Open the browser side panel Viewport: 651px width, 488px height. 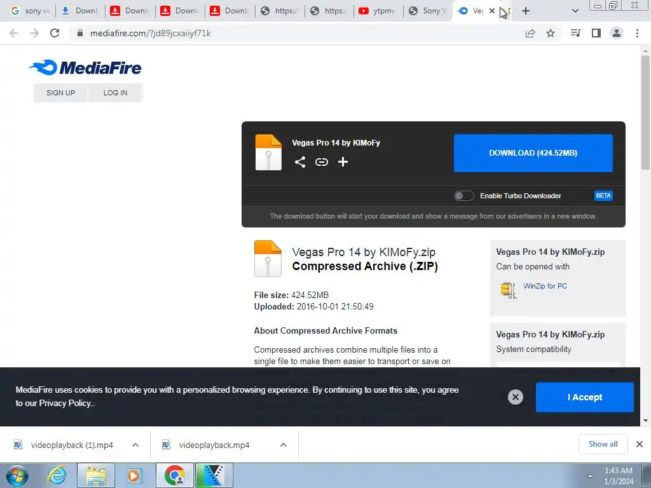(596, 33)
